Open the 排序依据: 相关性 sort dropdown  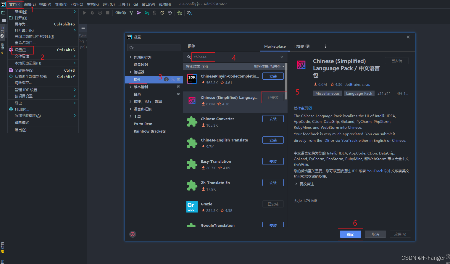(x=269, y=67)
